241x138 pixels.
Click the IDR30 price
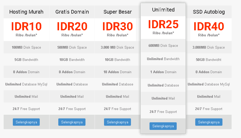[x=118, y=26]
